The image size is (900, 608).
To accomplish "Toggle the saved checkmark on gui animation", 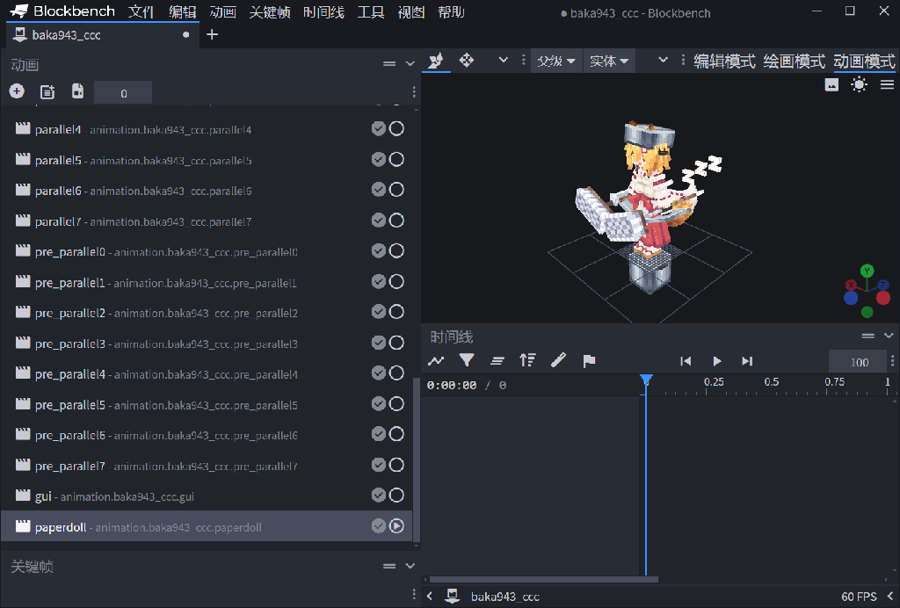I will 378,496.
